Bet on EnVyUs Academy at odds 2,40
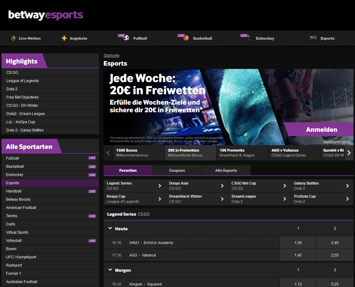This screenshot has width=355, height=287. (335, 242)
